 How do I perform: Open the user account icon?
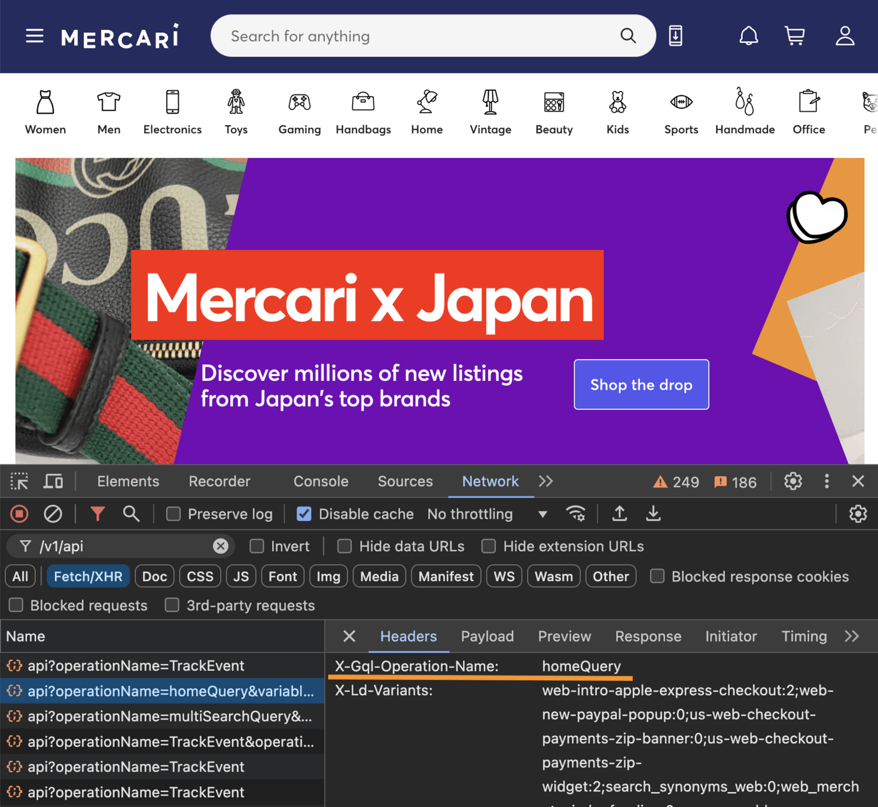click(x=845, y=36)
